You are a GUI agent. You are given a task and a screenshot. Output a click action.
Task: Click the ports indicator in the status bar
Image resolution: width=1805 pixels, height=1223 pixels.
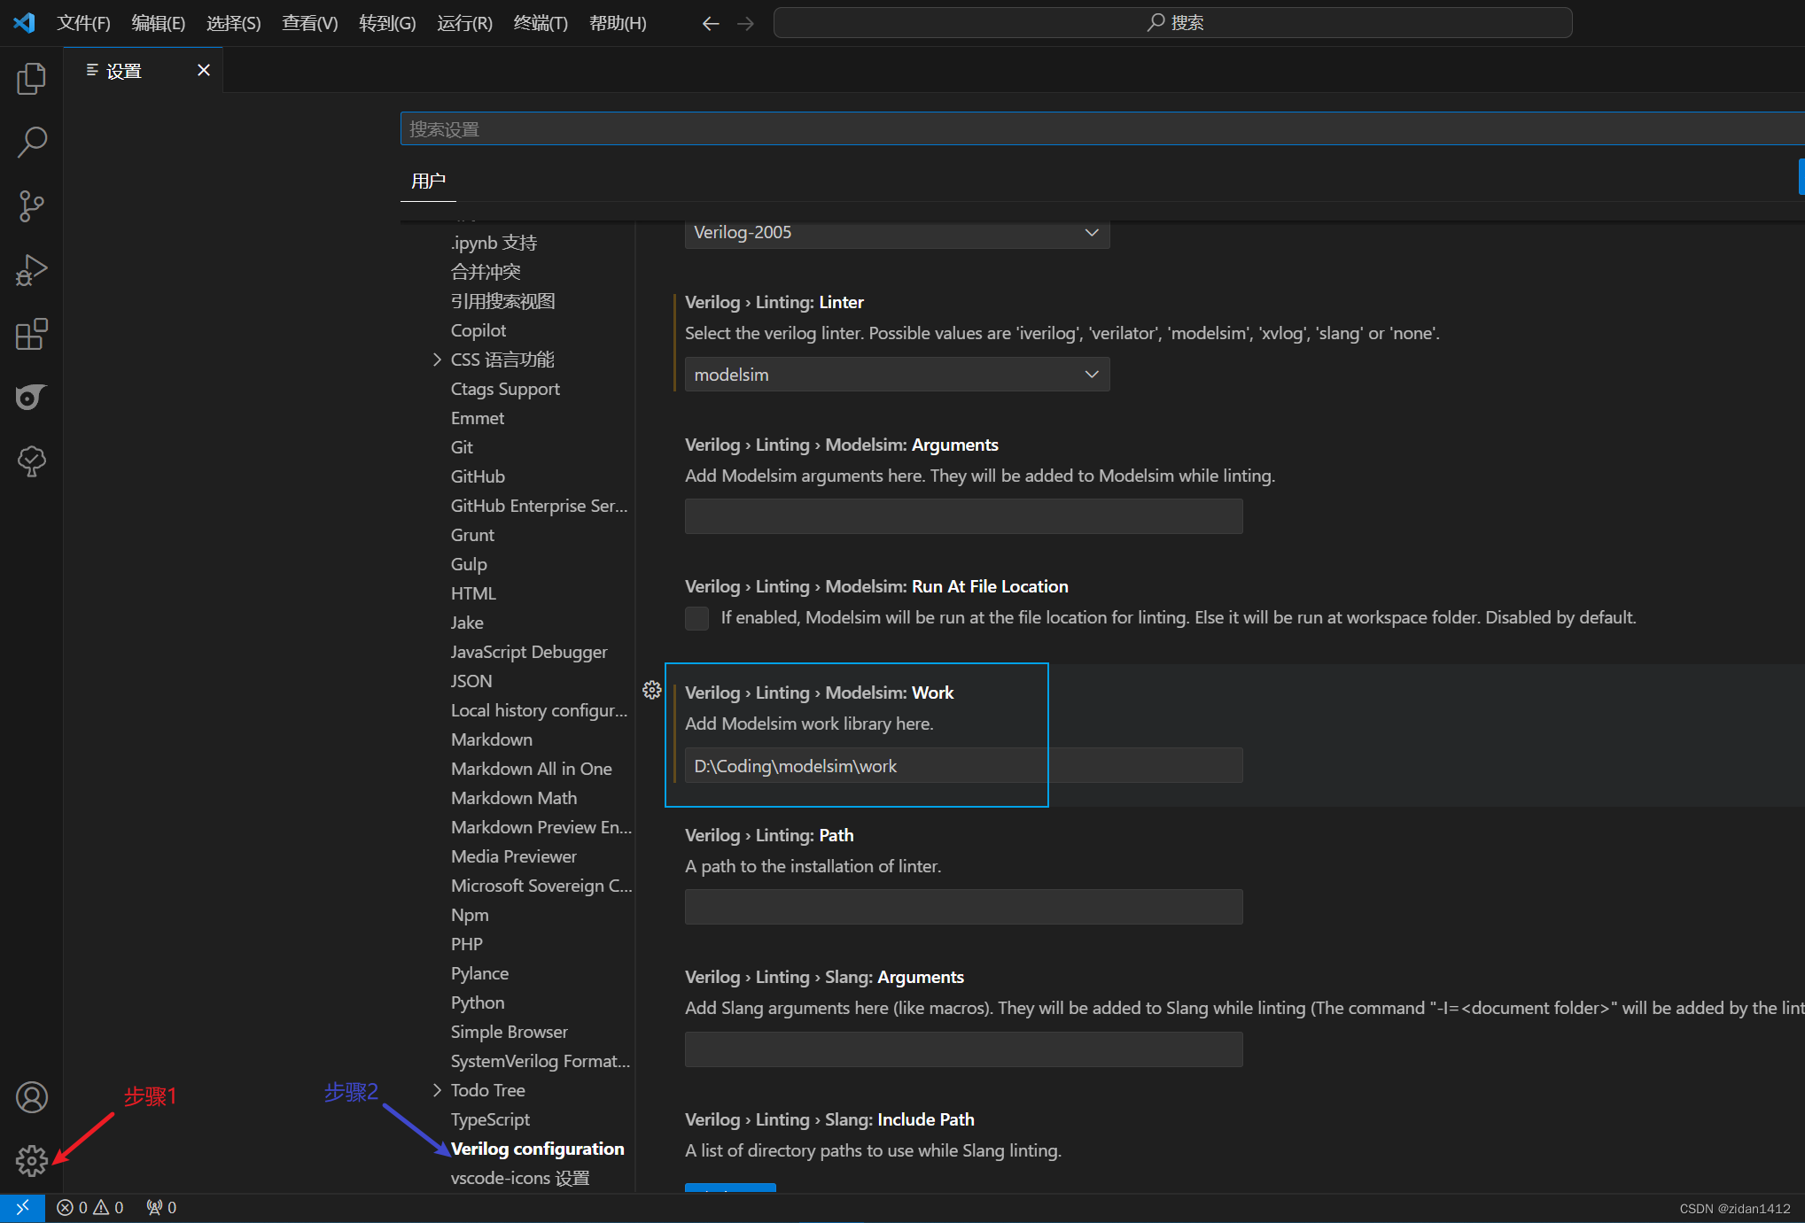tap(159, 1207)
